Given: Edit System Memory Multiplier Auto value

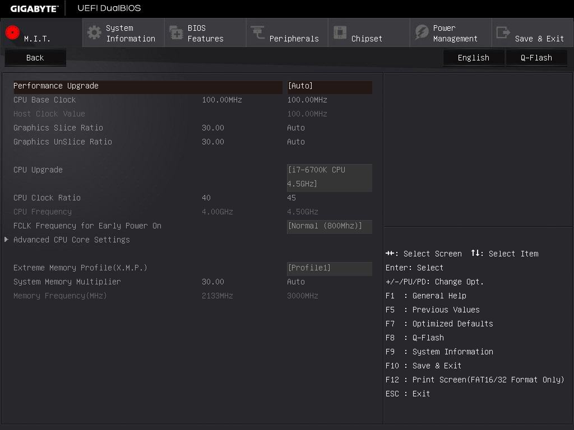Looking at the screenshot, I should tap(296, 282).
